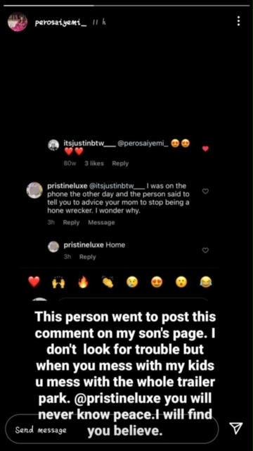React with the fire emoji
This screenshot has height=451, width=253.
coord(84,282)
